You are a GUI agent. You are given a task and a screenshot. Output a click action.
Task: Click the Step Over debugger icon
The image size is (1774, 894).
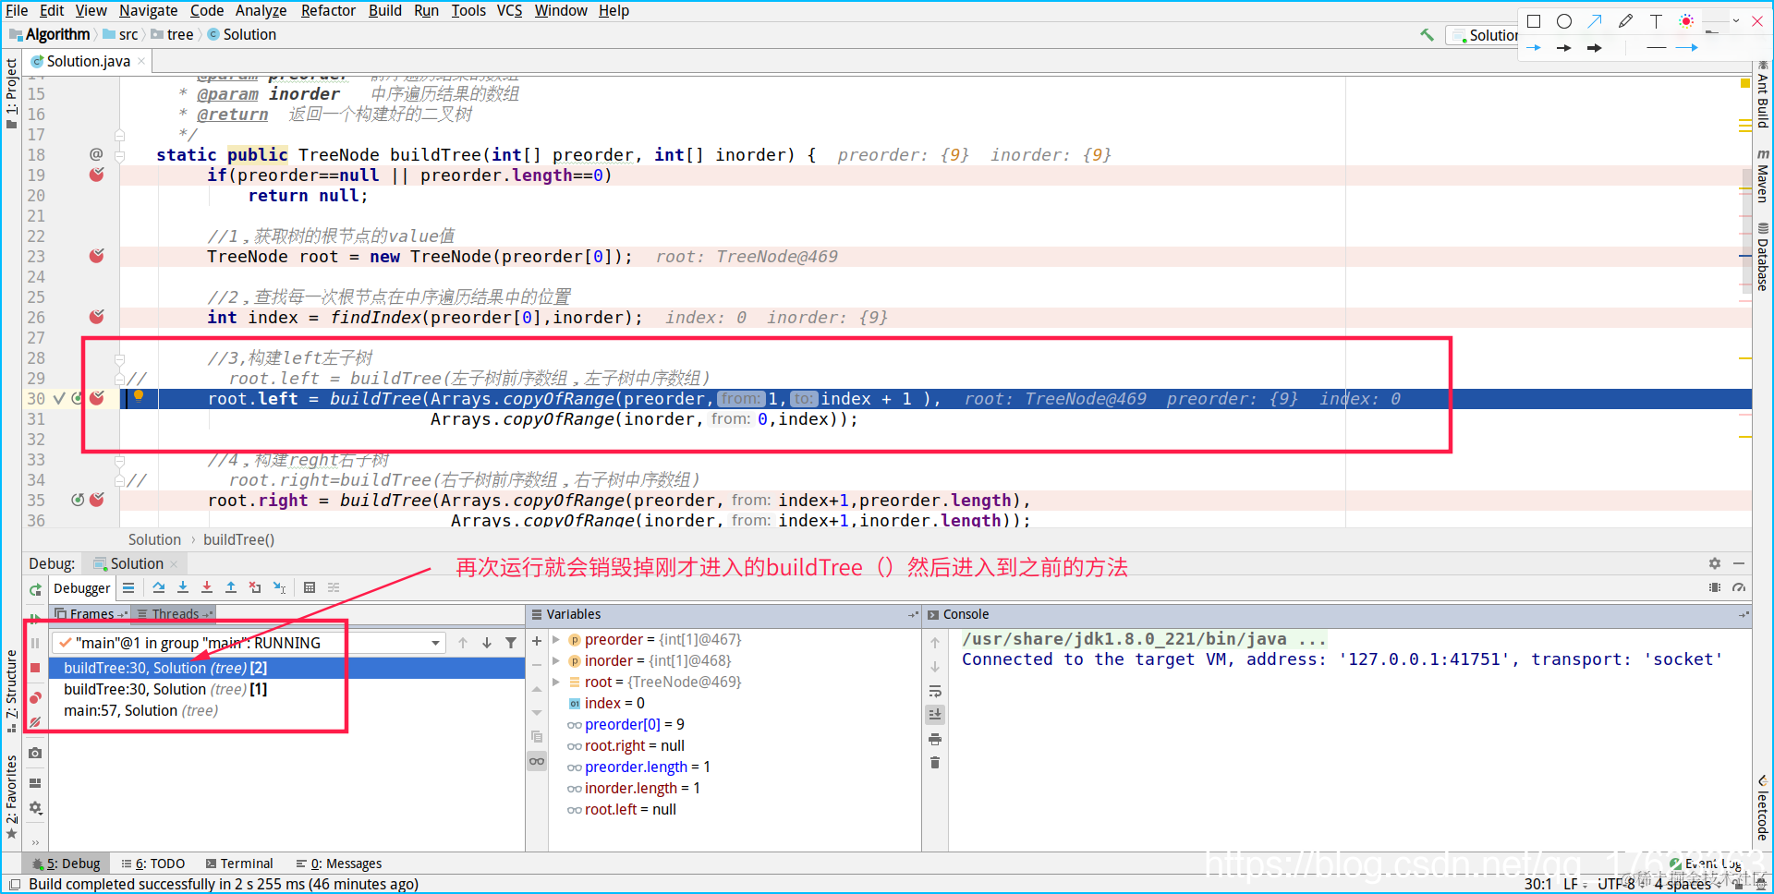tap(159, 587)
